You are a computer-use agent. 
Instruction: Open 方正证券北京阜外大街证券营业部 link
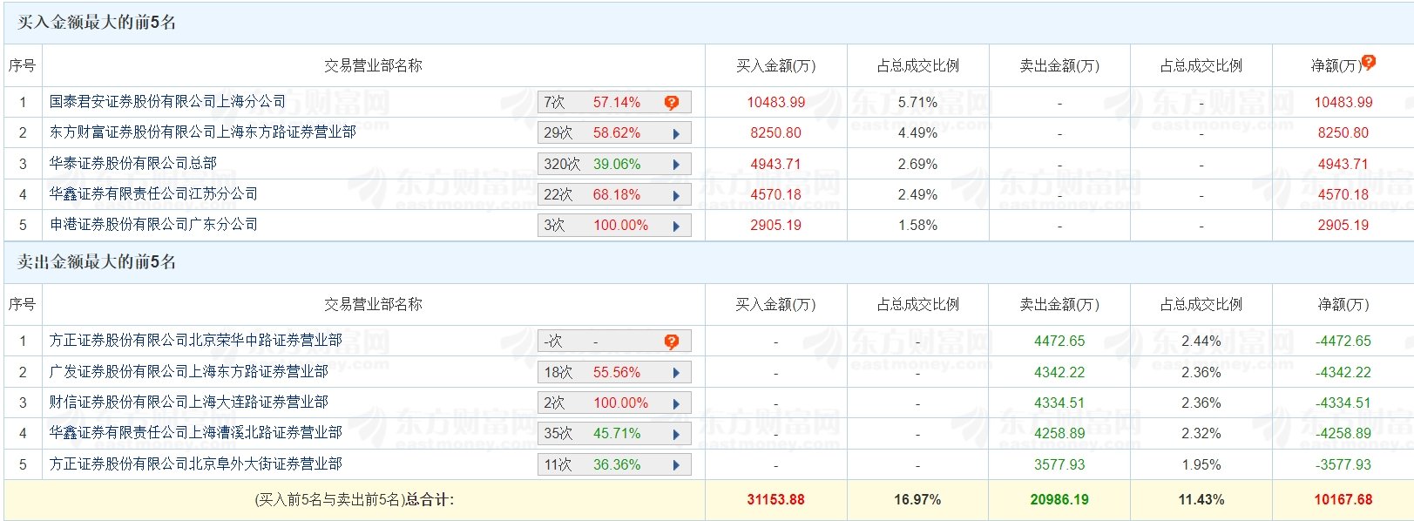coord(196,463)
